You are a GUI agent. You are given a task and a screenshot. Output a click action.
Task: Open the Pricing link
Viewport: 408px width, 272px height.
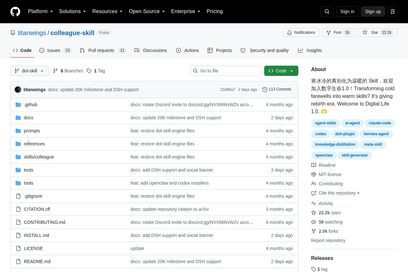[215, 11]
